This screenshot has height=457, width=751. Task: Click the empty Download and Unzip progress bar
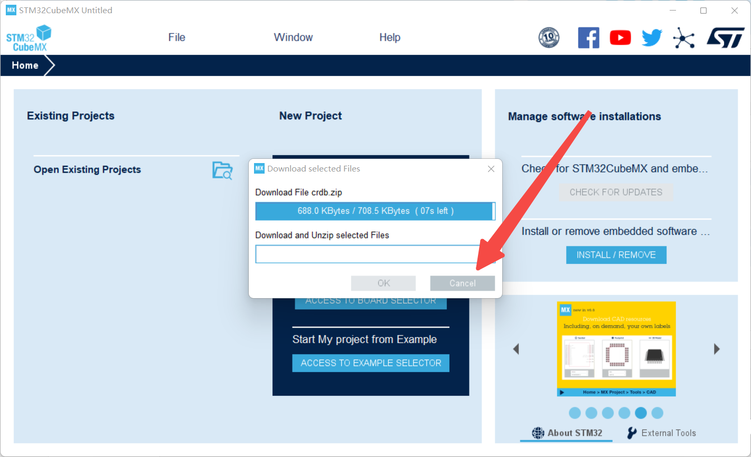click(x=375, y=254)
